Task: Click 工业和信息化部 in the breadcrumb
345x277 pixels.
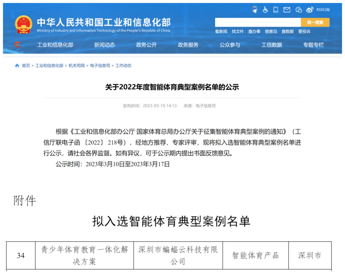Action: [49, 66]
